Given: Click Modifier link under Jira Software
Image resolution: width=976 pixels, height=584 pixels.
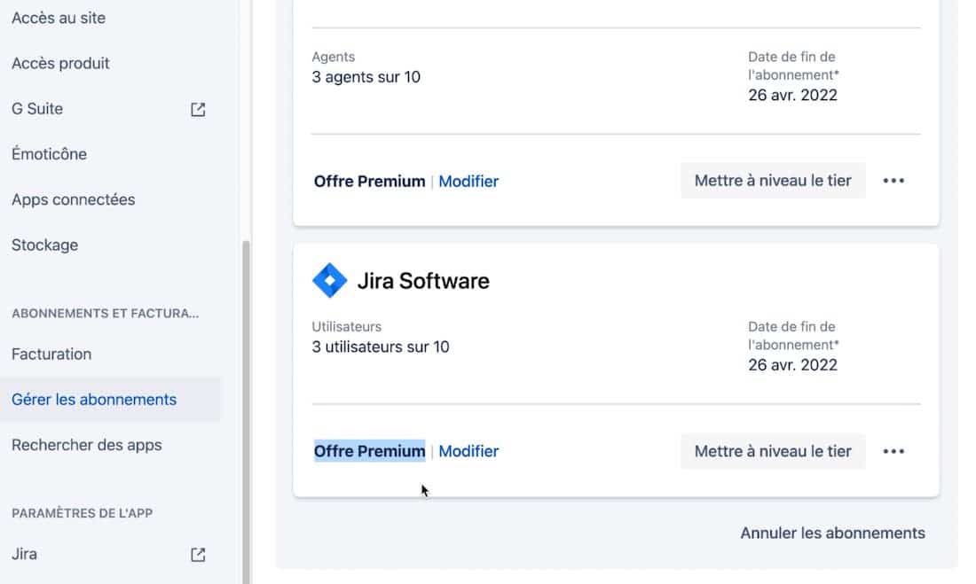Looking at the screenshot, I should (468, 452).
